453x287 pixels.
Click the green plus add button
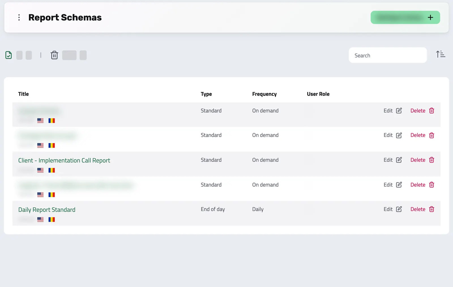point(405,18)
